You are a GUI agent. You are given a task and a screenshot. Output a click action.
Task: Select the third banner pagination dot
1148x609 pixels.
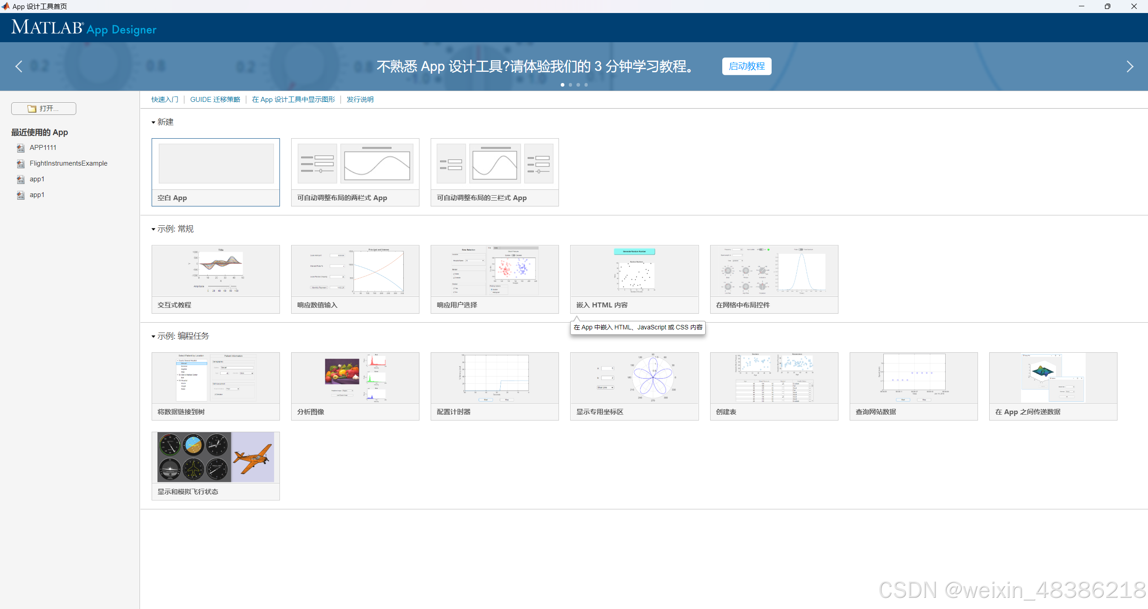[578, 85]
